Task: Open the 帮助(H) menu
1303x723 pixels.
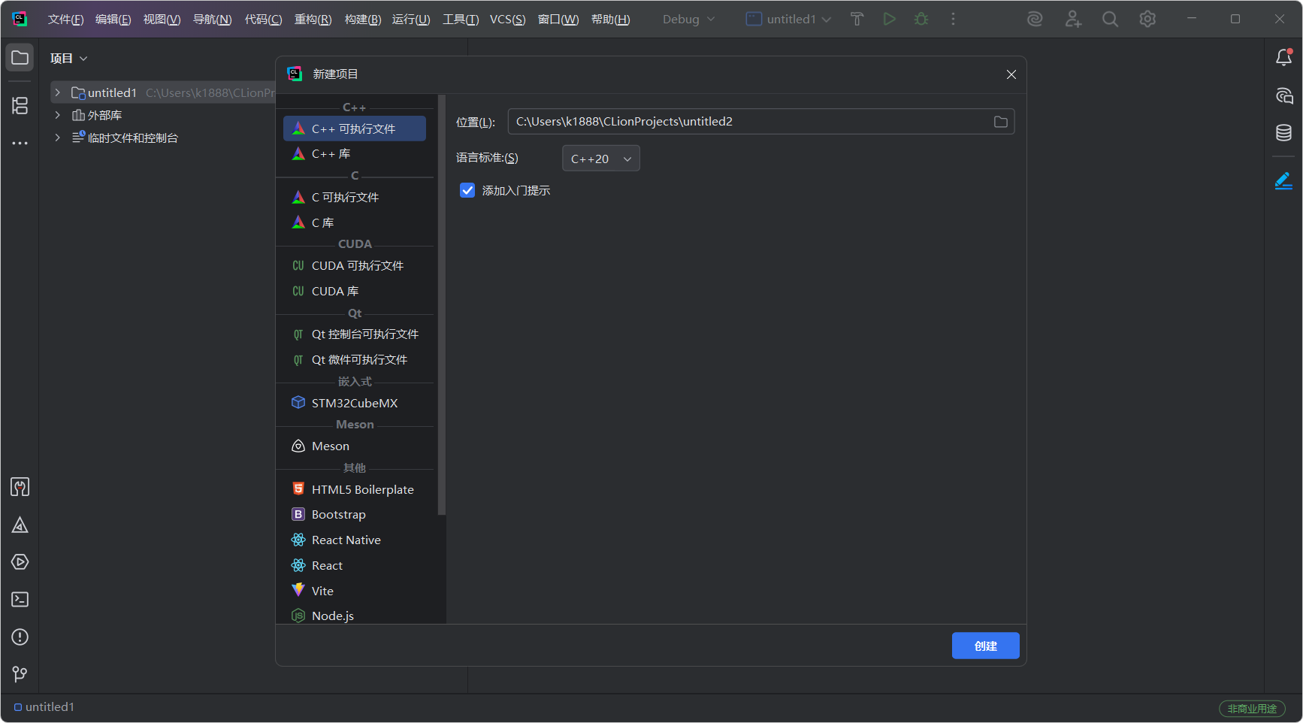Action: point(610,20)
